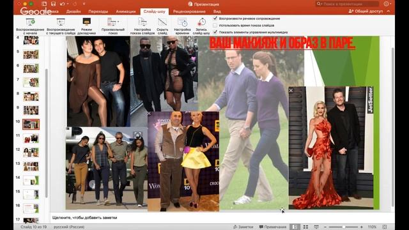
Task: Click notes field Щелкните, чтобы добавить заметки
Action: (x=84, y=217)
